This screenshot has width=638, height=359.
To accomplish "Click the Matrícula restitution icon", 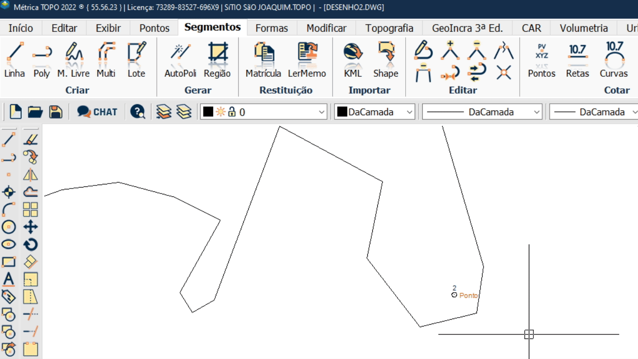I will click(x=263, y=60).
